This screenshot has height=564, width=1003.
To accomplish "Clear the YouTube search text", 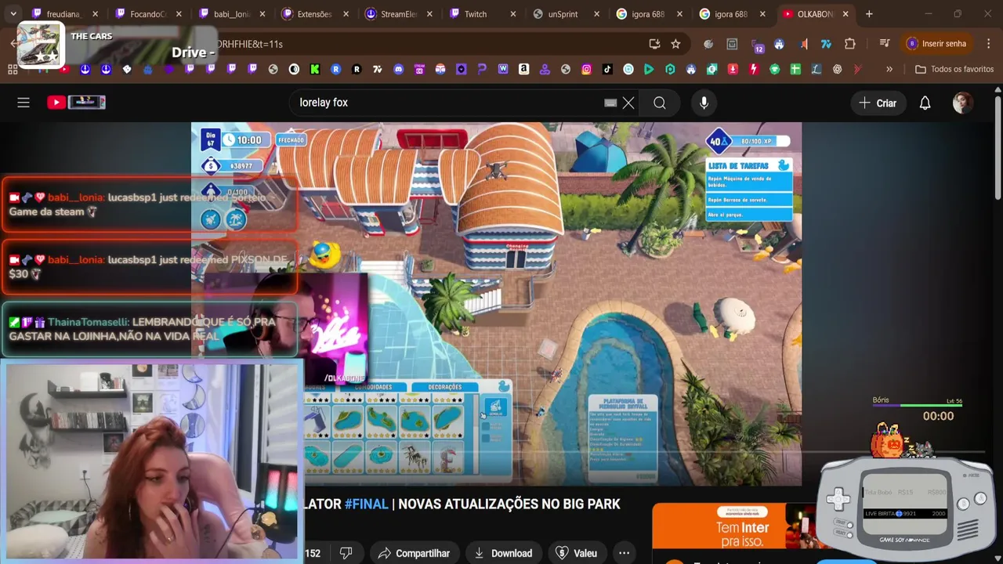I will coord(628,103).
